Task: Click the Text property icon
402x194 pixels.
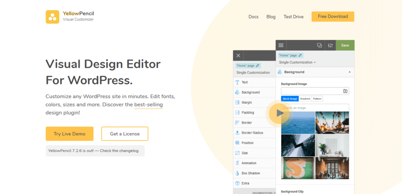Action: [238, 82]
